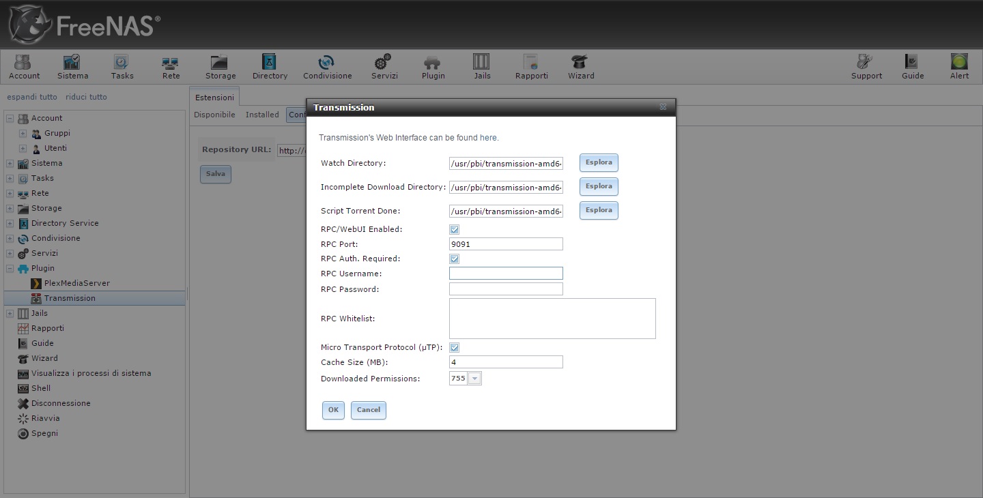Open the Installed sub-tab
Viewport: 983px width, 498px height.
[262, 115]
